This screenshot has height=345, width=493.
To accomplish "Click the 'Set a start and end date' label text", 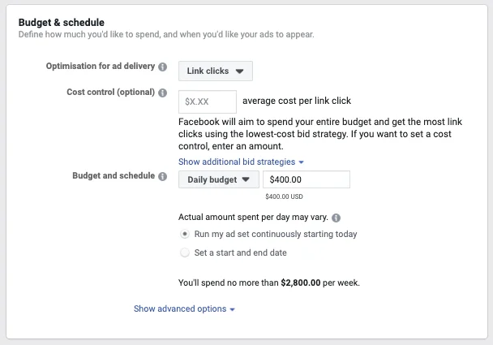I will tap(241, 252).
